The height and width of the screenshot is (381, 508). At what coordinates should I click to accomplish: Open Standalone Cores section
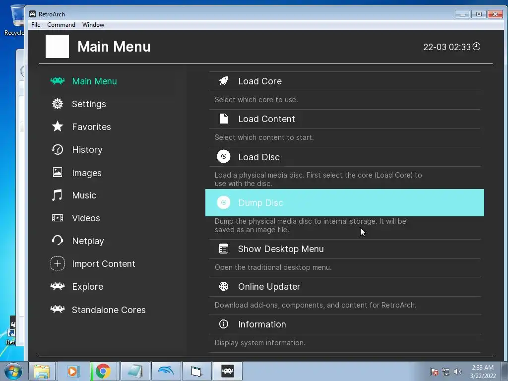109,310
